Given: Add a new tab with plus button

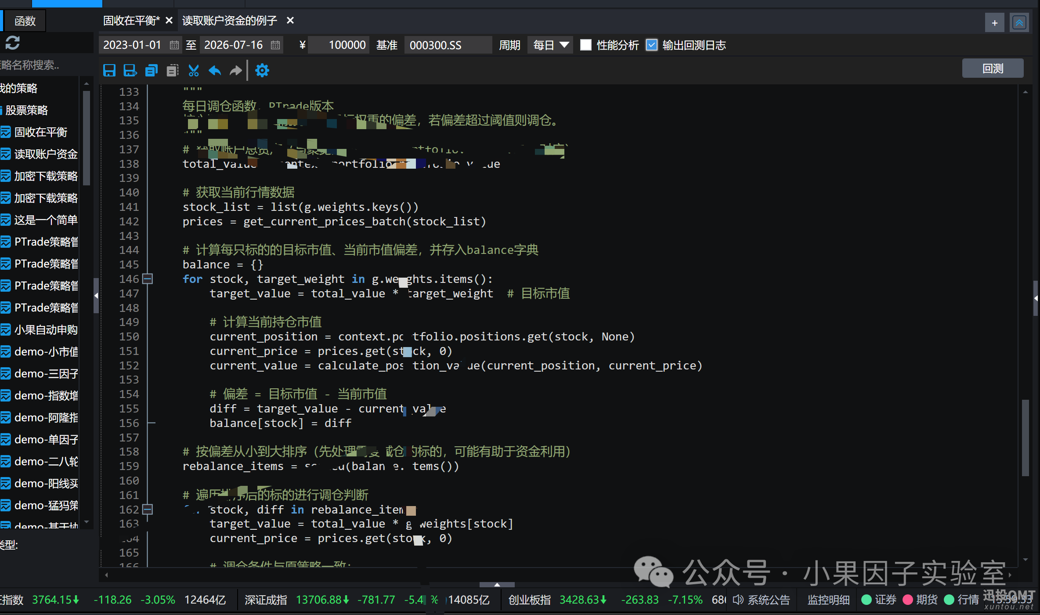Looking at the screenshot, I should [x=995, y=22].
